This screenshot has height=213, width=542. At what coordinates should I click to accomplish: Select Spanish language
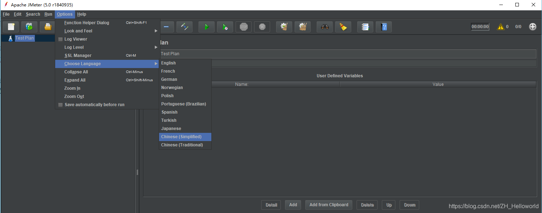pyautogui.click(x=185, y=112)
